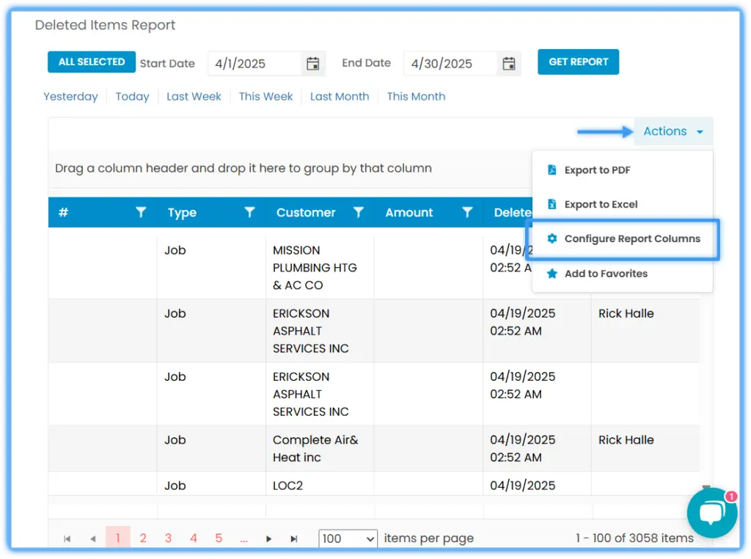
Task: Select Add to Favorites menu entry
Action: pos(622,274)
